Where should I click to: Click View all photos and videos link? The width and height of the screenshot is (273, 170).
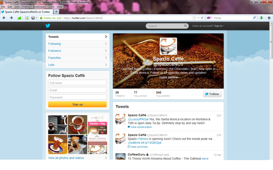coord(66,158)
